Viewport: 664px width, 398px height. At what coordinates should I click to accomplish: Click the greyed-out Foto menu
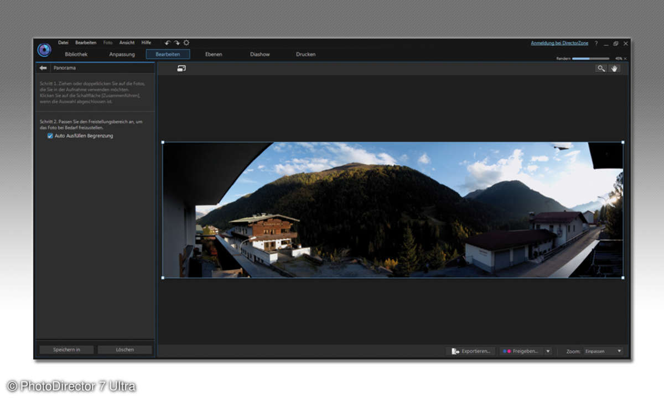tap(108, 43)
